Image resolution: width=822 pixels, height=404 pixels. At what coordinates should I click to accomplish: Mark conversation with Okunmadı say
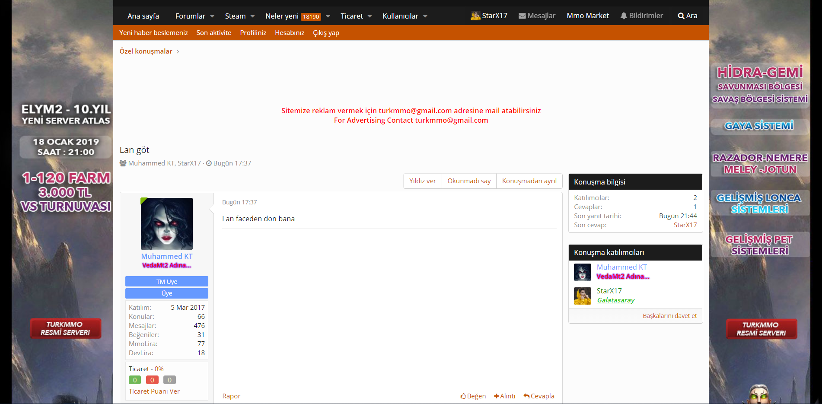tap(469, 181)
